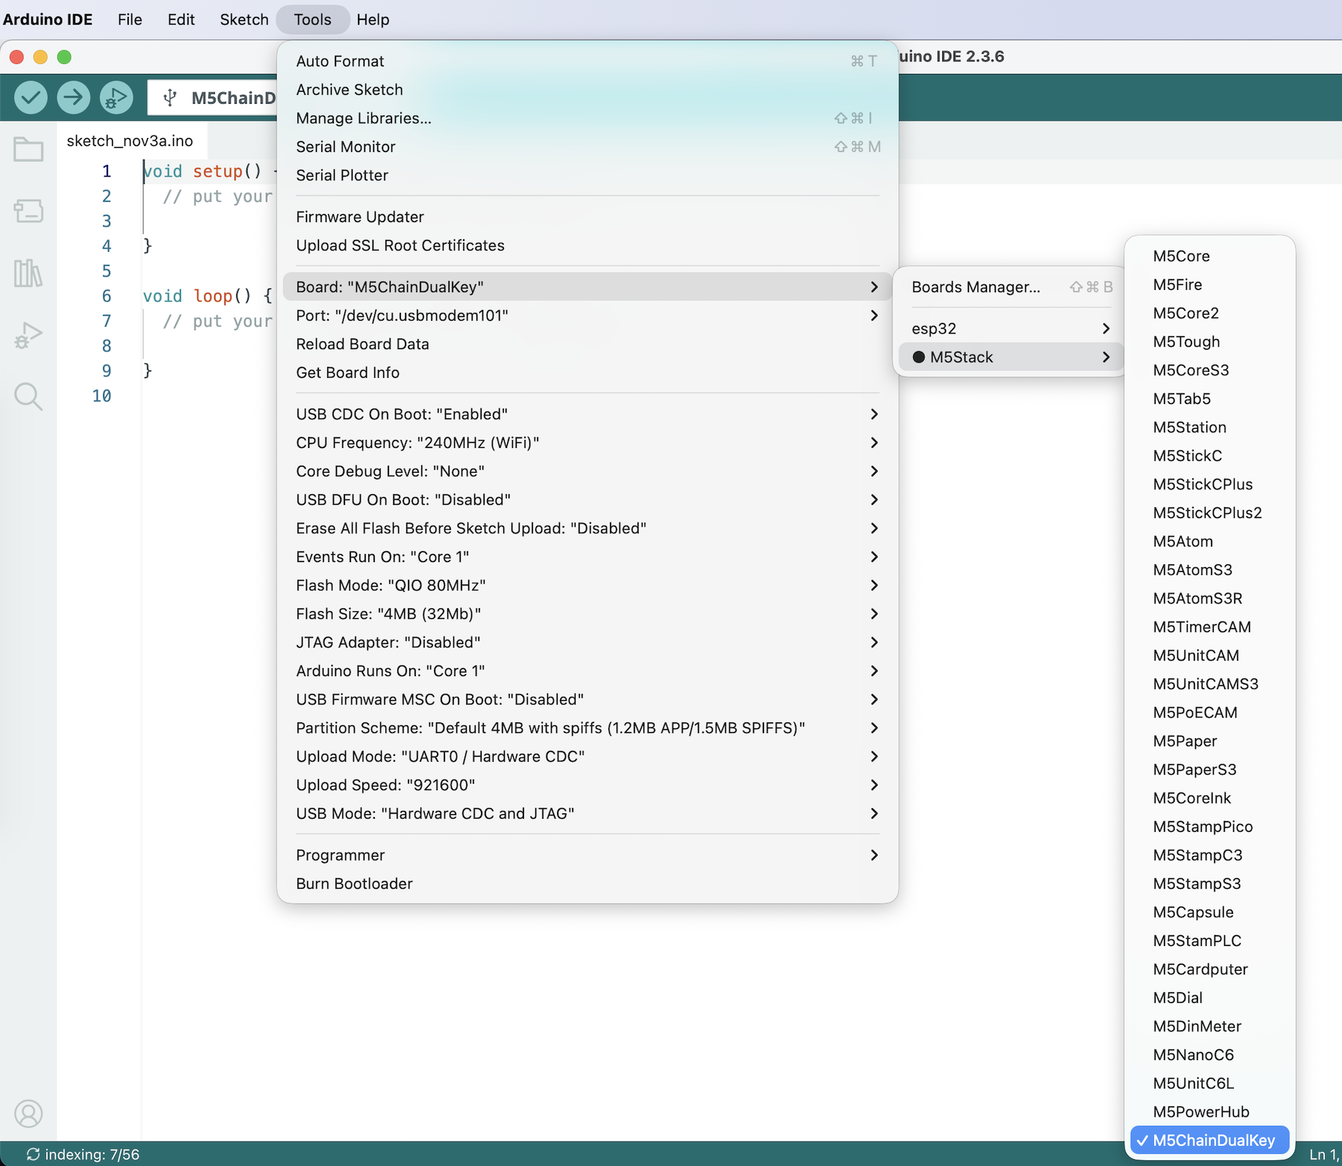
Task: Start the debugger from the toolbar
Action: click(x=116, y=97)
